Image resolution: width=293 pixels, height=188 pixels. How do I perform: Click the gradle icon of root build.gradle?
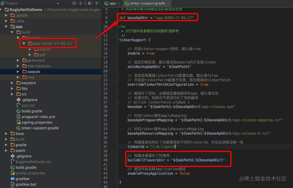pyautogui.click(x=13, y=168)
